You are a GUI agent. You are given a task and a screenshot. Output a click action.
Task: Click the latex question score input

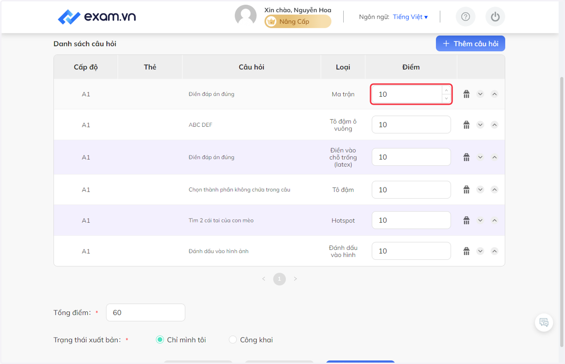[411, 157]
